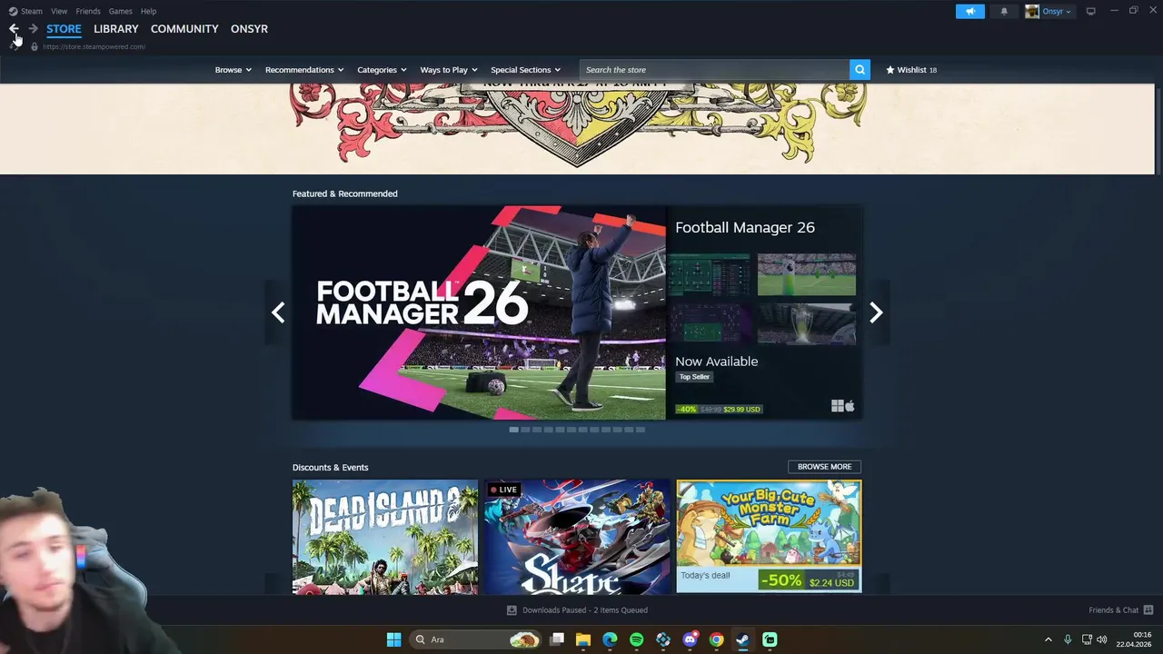
Task: Open the ONSYR profile tab
Action: 249,29
